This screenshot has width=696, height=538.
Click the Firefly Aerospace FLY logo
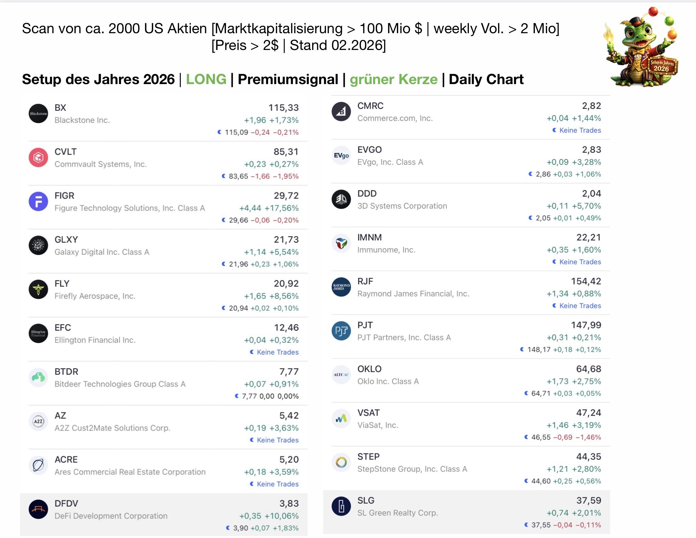tap(38, 290)
